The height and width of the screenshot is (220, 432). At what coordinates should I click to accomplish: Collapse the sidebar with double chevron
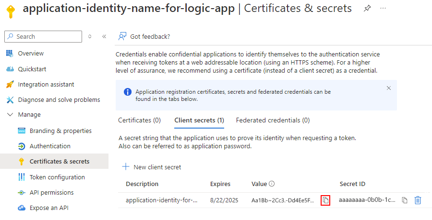click(x=104, y=36)
